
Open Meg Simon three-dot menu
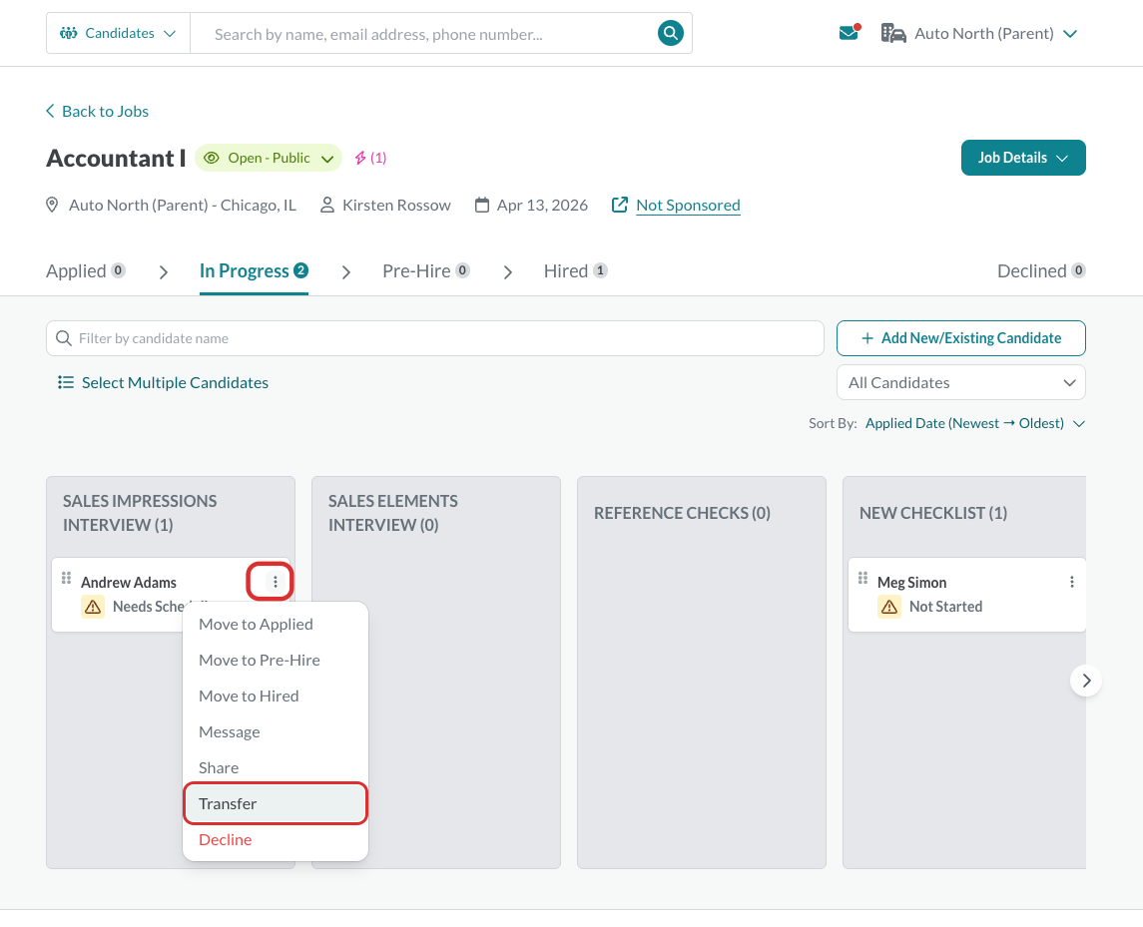tap(1071, 582)
